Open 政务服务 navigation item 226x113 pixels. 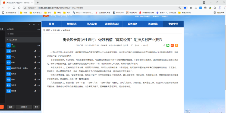tap(133, 24)
